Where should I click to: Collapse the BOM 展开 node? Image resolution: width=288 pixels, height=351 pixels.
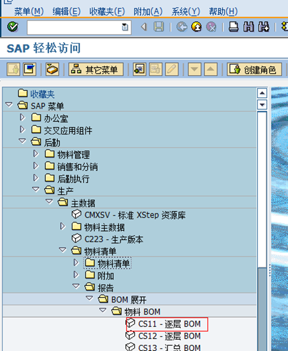pyautogui.click(x=89, y=298)
